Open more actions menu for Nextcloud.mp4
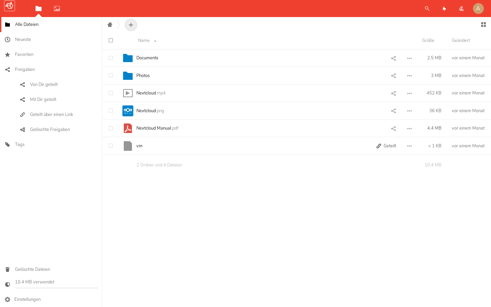This screenshot has height=307, width=491. coord(410,93)
